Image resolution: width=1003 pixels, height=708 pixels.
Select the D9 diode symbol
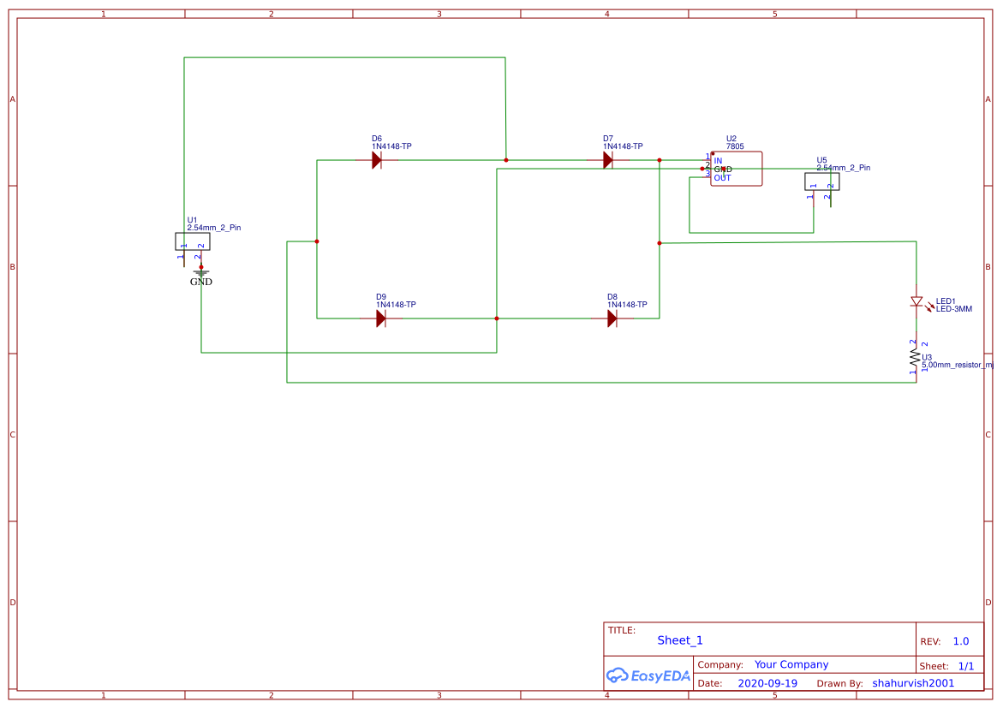coord(381,317)
